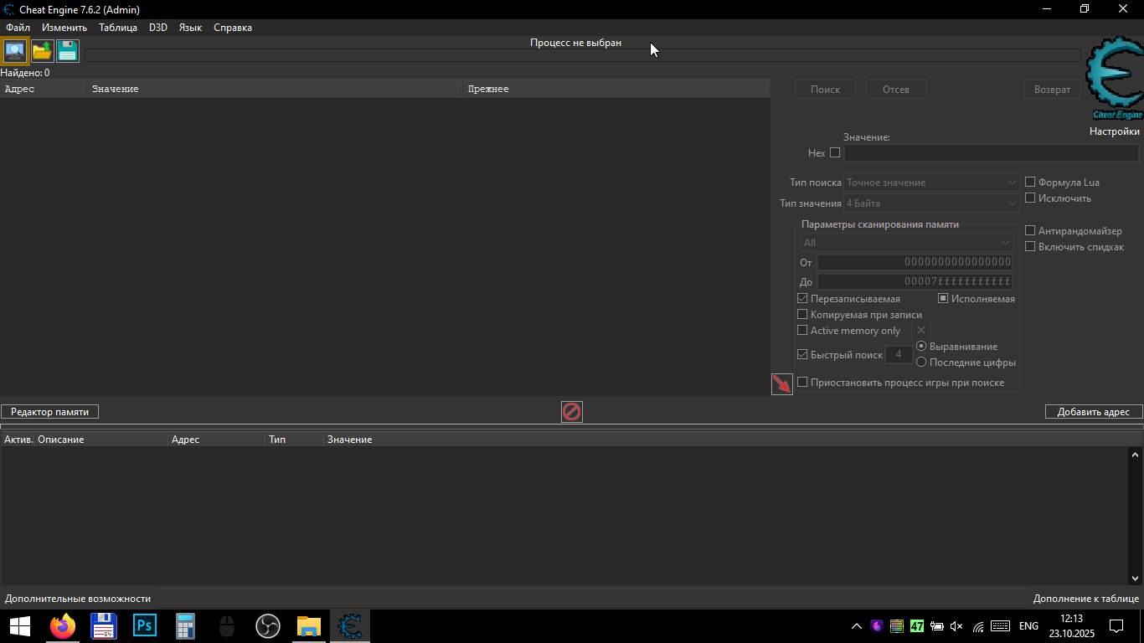1144x643 pixels.
Task: Click the Cheat Engine logo for settings
Action: coord(1115,78)
